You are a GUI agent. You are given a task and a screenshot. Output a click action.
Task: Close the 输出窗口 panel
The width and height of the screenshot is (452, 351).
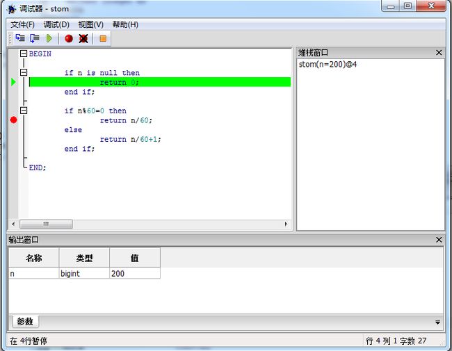pyautogui.click(x=439, y=240)
